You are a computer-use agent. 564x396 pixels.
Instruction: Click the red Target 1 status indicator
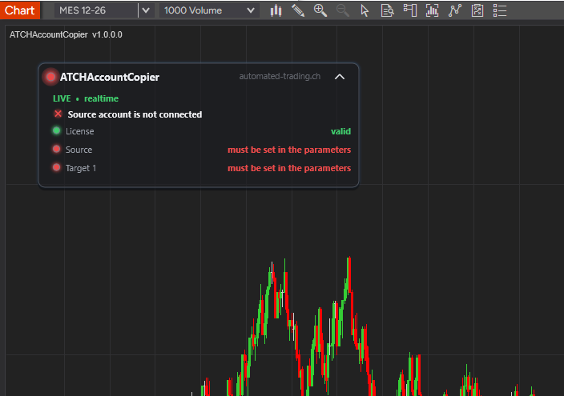[x=56, y=167]
